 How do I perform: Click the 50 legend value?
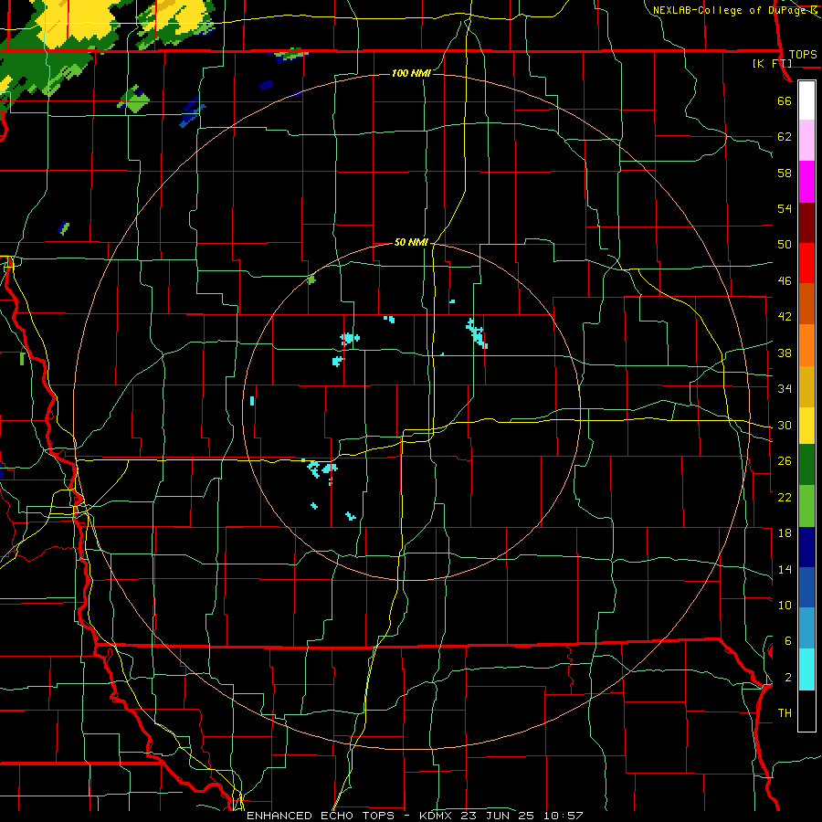(785, 245)
